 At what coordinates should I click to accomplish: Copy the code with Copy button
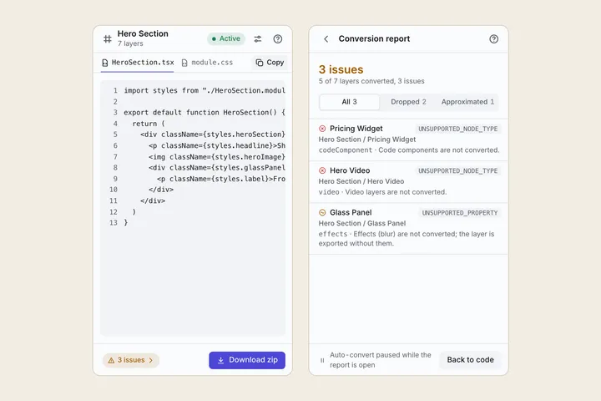(270, 63)
